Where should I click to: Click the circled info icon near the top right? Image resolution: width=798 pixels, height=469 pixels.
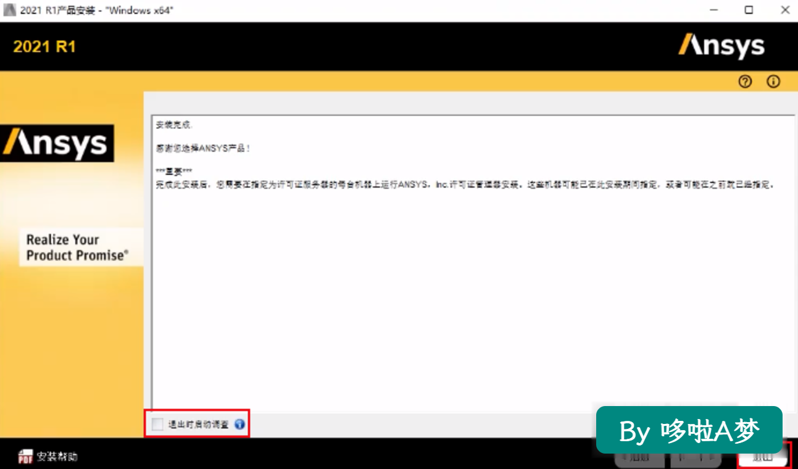(773, 81)
